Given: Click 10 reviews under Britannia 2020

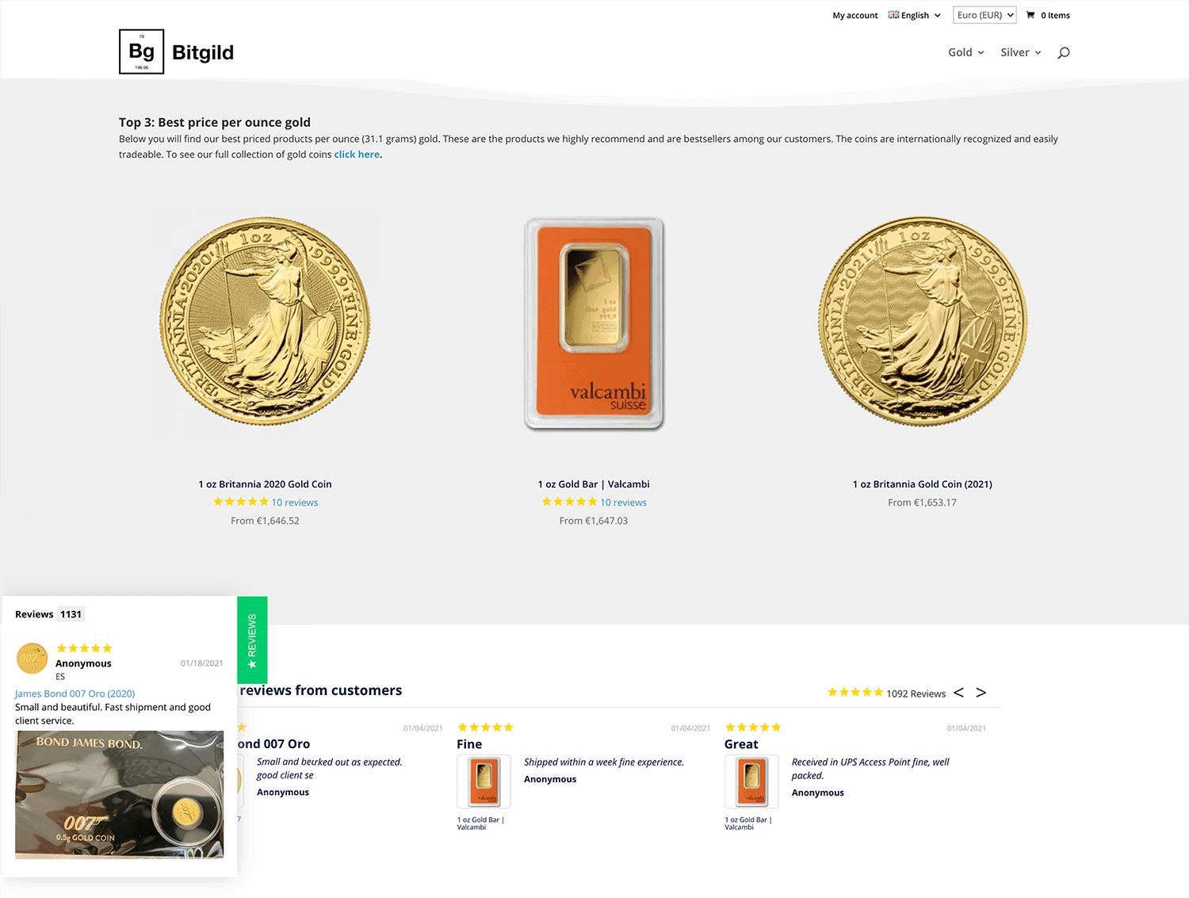Looking at the screenshot, I should 295,502.
